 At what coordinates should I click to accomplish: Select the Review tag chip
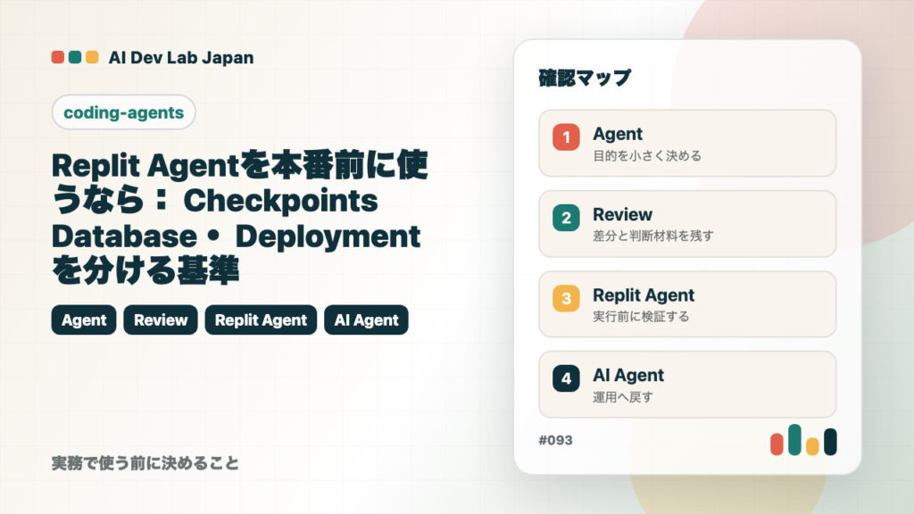[161, 320]
